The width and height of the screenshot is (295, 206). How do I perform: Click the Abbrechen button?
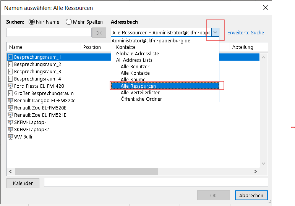click(x=251, y=195)
